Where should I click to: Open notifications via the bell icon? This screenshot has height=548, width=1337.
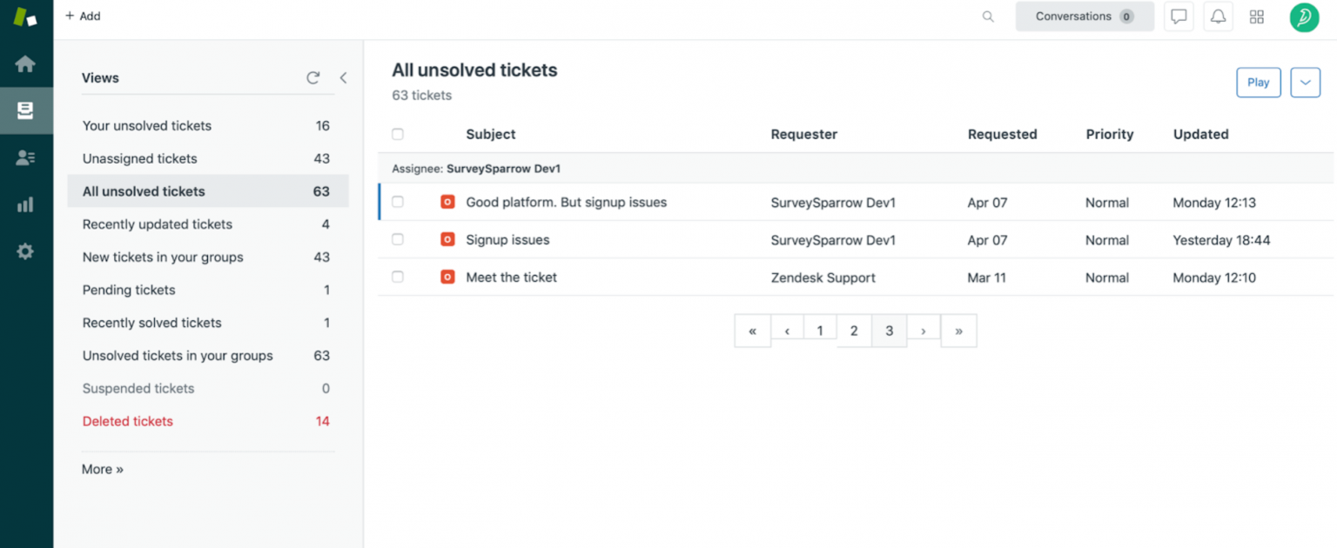pyautogui.click(x=1218, y=16)
